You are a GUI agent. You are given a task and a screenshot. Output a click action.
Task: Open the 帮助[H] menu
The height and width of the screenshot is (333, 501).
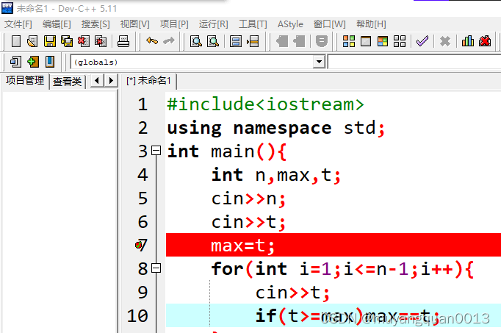pos(371,24)
